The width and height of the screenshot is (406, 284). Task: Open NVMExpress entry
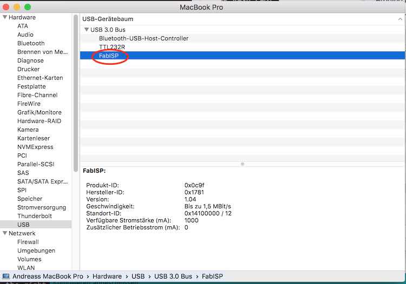pyautogui.click(x=35, y=147)
